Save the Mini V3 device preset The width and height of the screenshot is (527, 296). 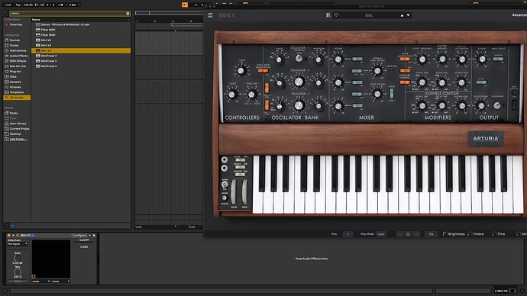94,235
